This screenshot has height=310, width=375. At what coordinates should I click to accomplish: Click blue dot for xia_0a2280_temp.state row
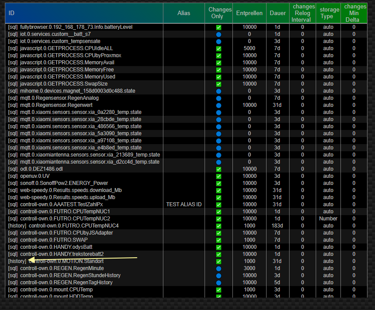click(219, 112)
